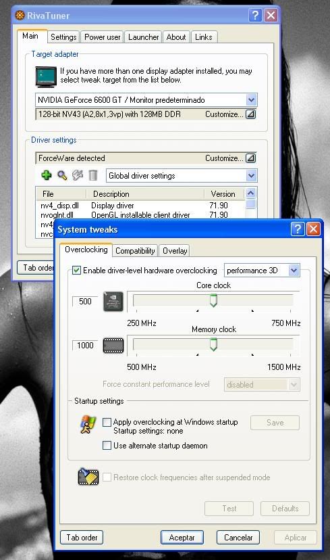
Task: Switch to the Settings tab in RivaTuner
Action: tap(63, 37)
